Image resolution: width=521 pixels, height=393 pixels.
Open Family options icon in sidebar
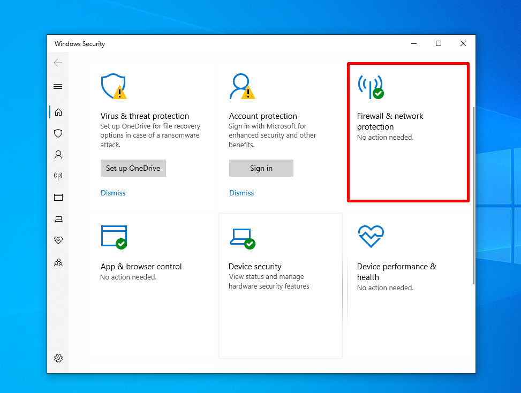click(x=58, y=262)
